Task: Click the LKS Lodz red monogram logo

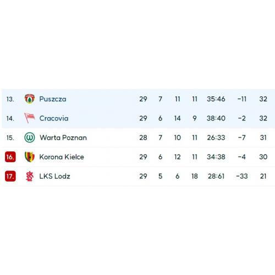Action: pyautogui.click(x=30, y=176)
